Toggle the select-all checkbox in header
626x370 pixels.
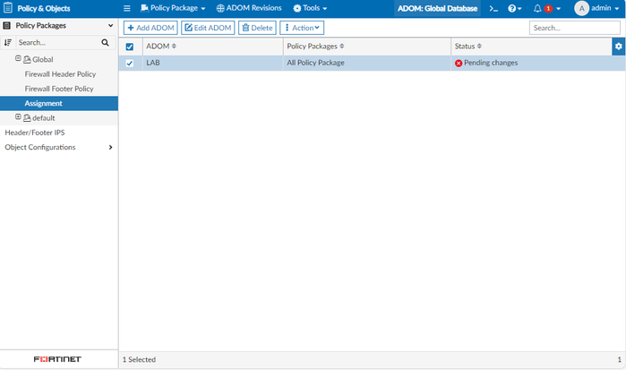[x=130, y=47]
